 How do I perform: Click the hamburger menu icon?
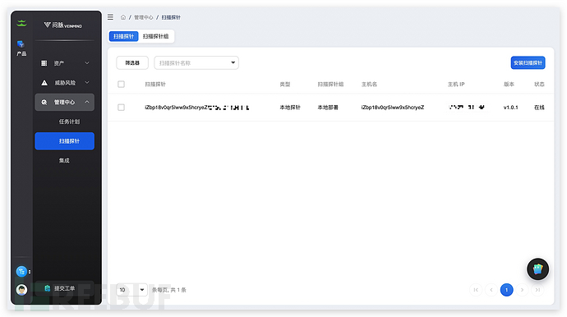click(110, 17)
